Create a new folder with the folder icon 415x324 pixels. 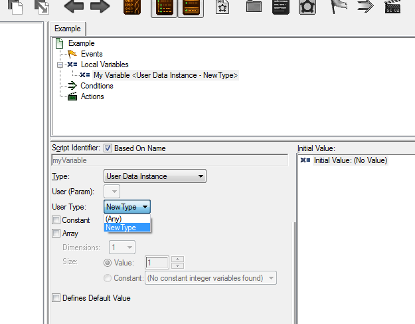click(x=254, y=7)
